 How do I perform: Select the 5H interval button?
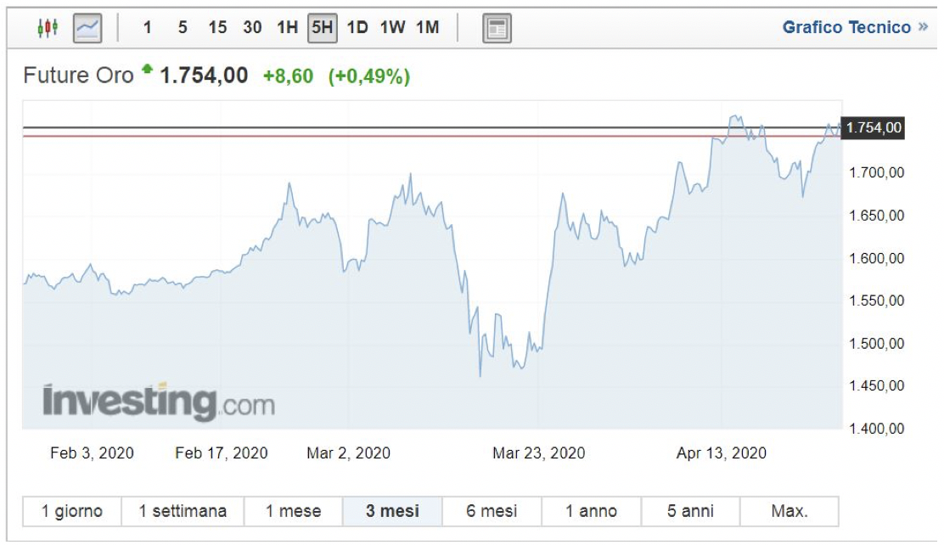[x=323, y=27]
